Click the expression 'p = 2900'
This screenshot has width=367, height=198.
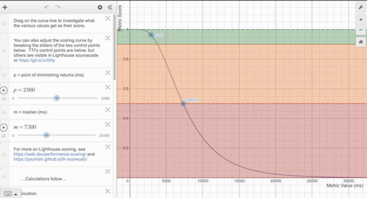pos(24,90)
